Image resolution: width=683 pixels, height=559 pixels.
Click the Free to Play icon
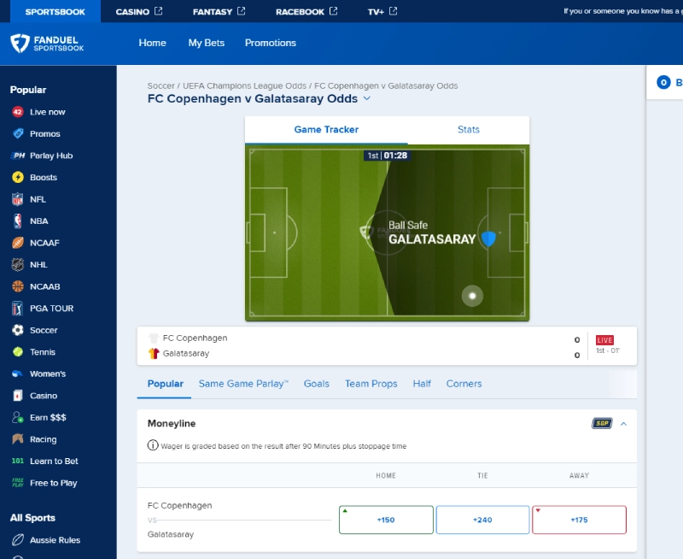pyautogui.click(x=18, y=483)
